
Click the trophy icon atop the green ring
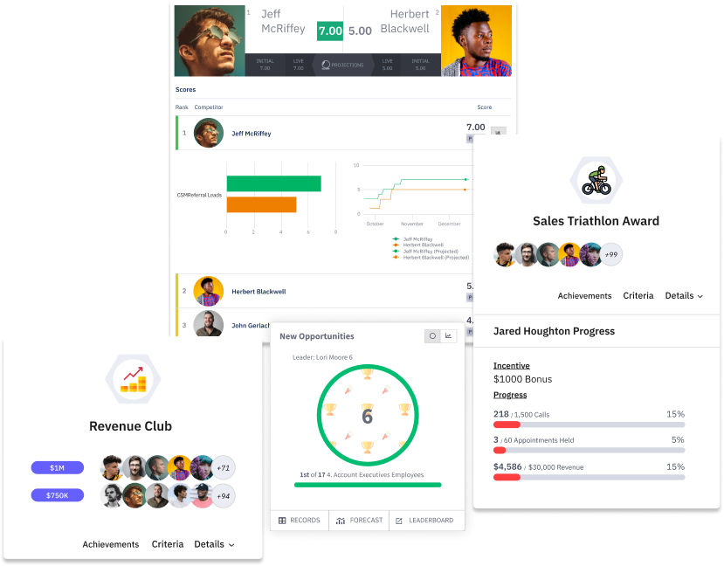tap(368, 373)
